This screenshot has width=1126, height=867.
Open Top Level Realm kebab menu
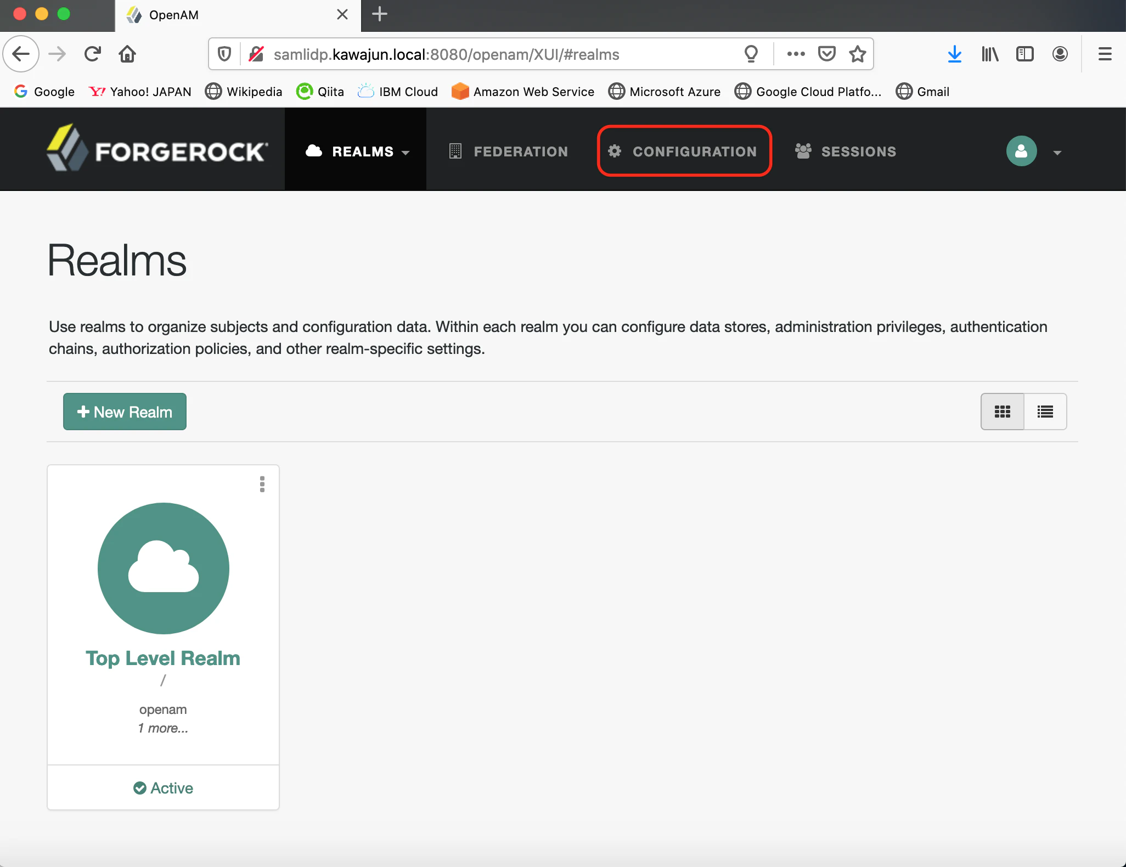(x=262, y=484)
